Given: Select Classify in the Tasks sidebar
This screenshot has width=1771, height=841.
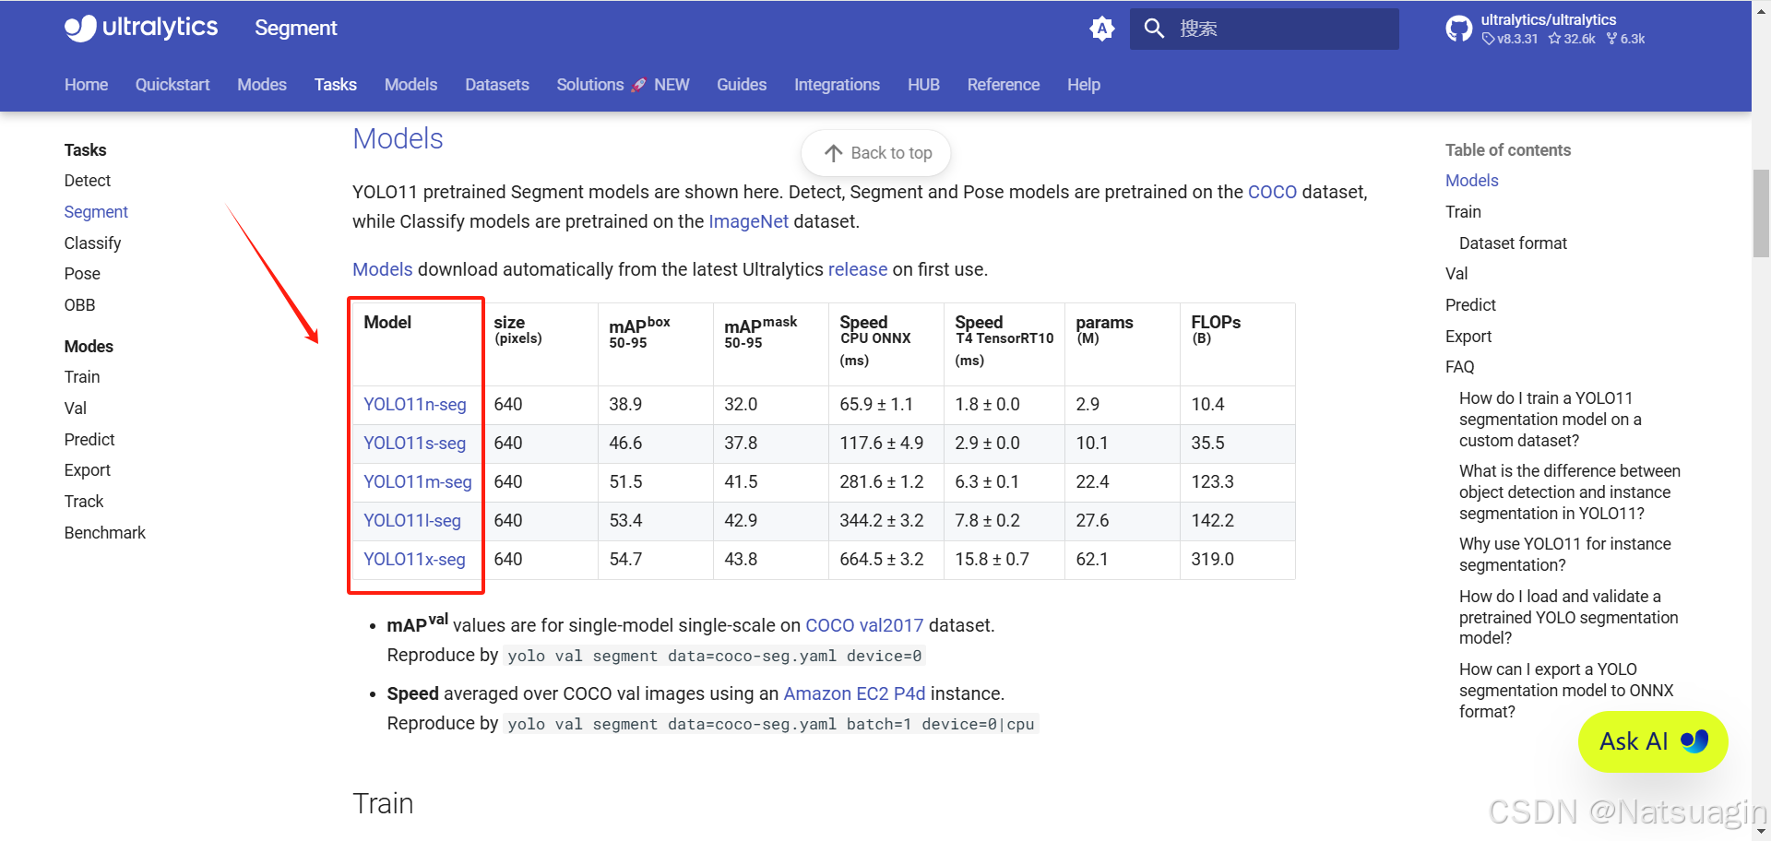Looking at the screenshot, I should pyautogui.click(x=92, y=243).
